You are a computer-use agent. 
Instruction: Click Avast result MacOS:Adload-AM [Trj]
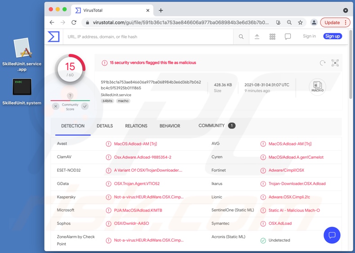pos(136,144)
